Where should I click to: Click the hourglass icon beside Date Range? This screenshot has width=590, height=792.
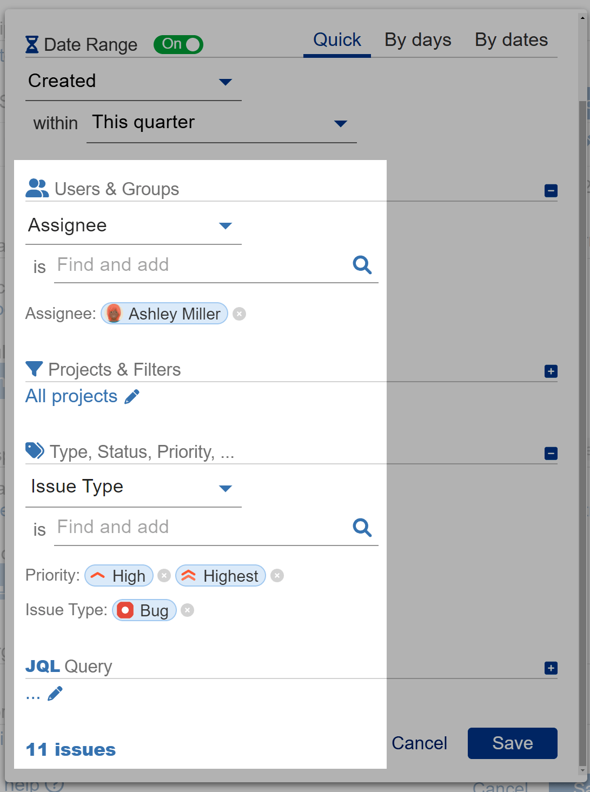32,44
